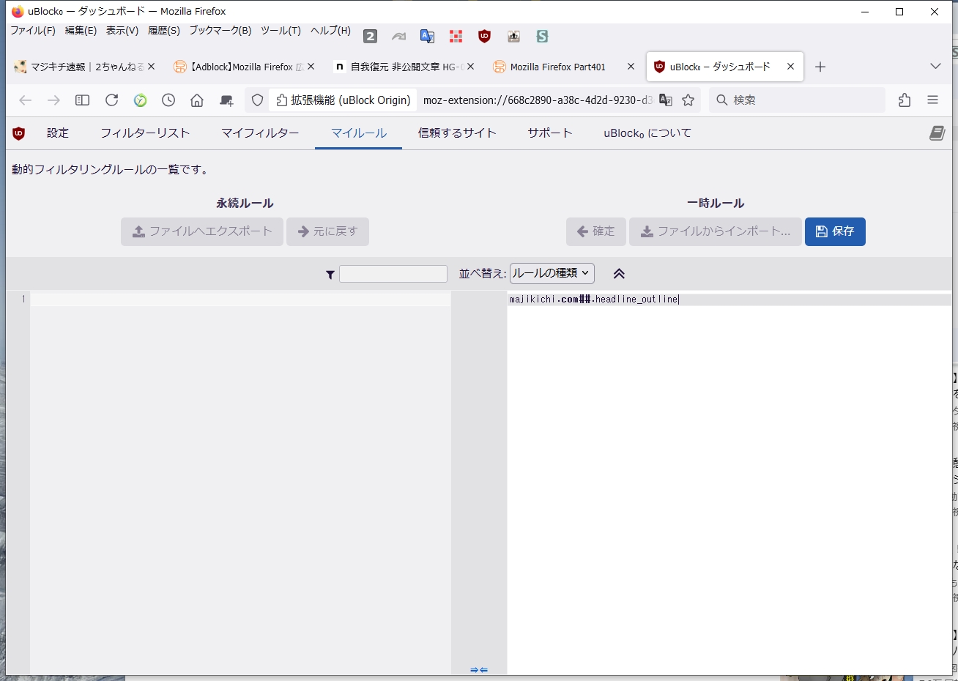Image resolution: width=958 pixels, height=681 pixels.
Task: Expand the list all tabs chevron
Action: click(x=935, y=67)
